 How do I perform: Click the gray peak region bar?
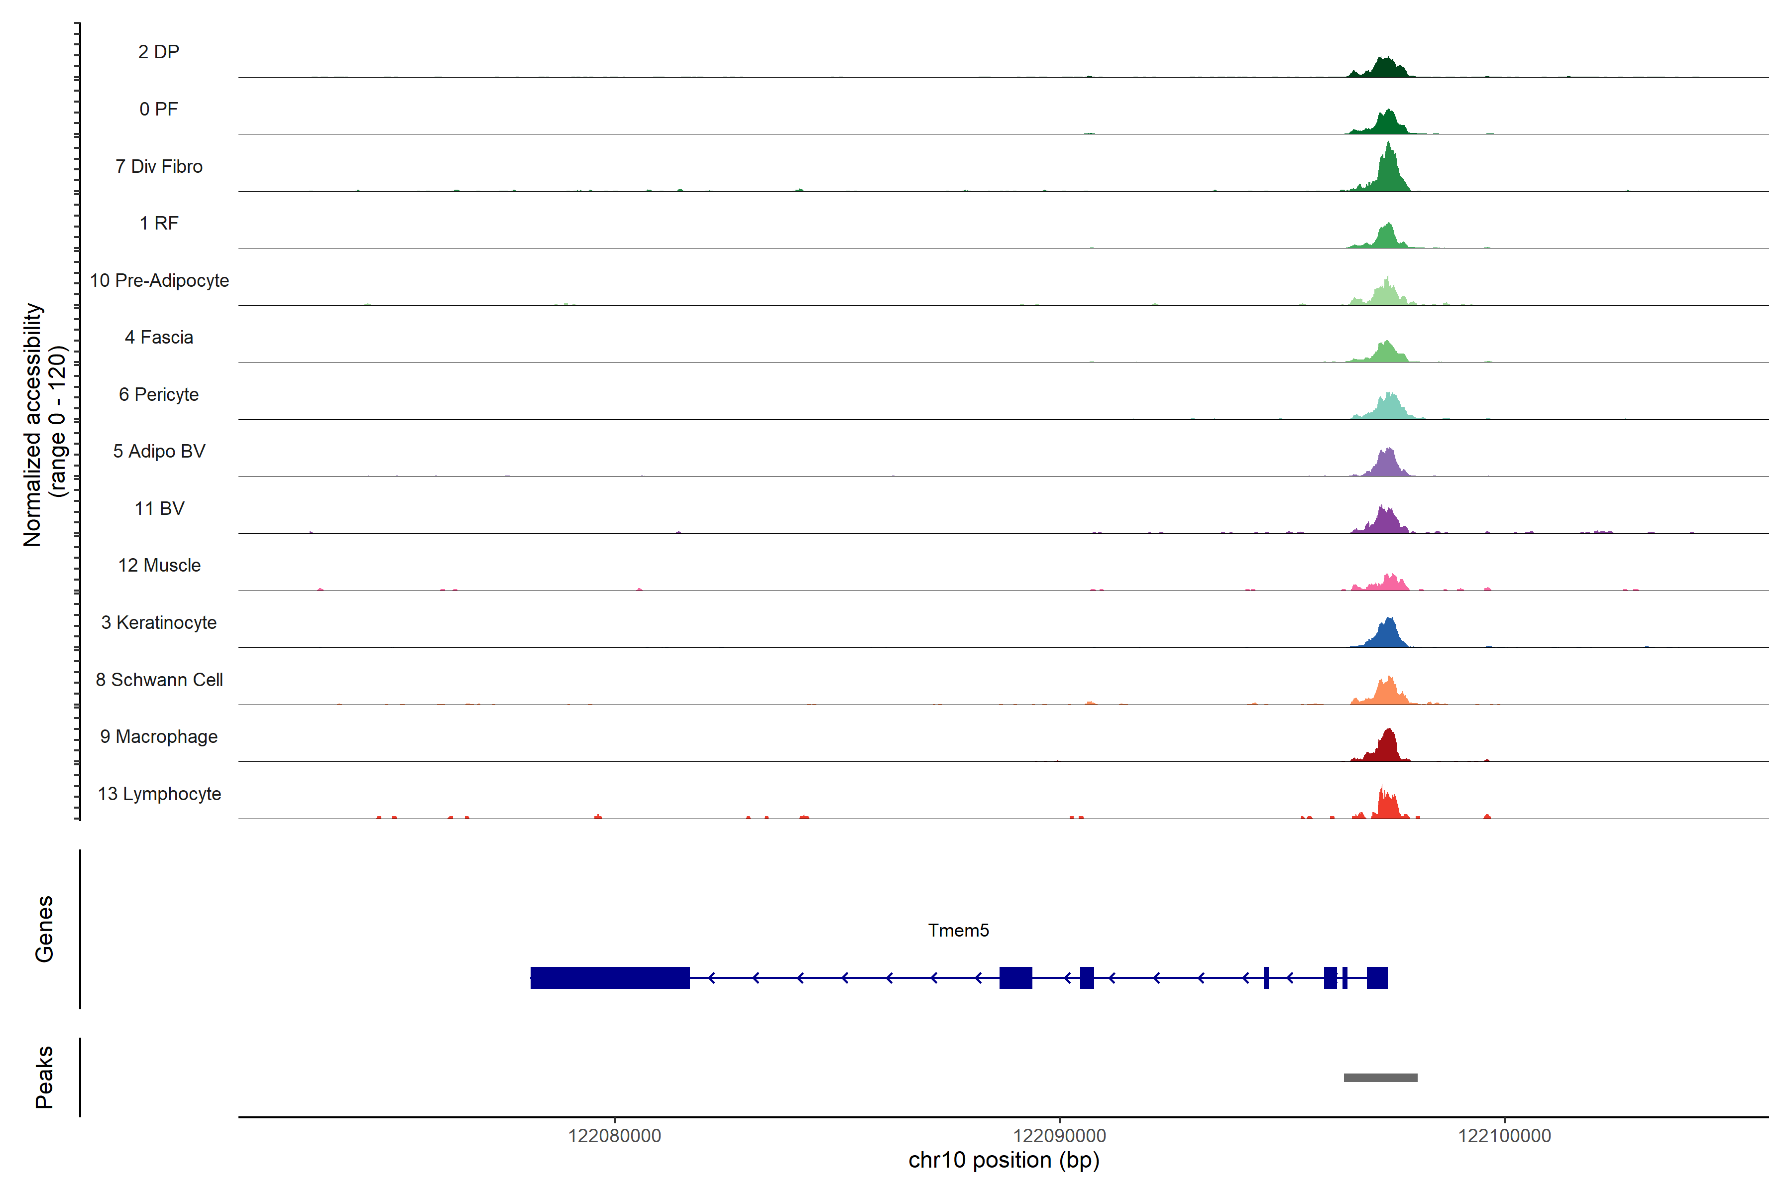point(1380,1077)
